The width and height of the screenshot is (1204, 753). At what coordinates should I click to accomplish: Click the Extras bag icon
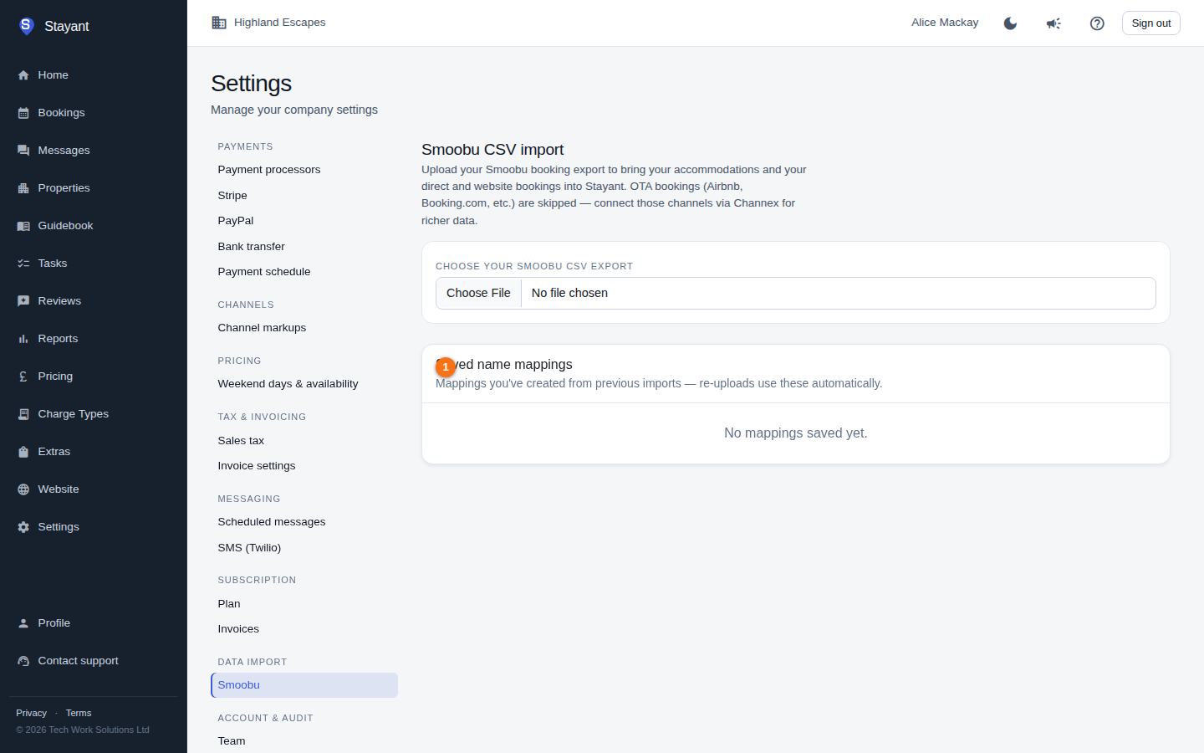point(23,452)
